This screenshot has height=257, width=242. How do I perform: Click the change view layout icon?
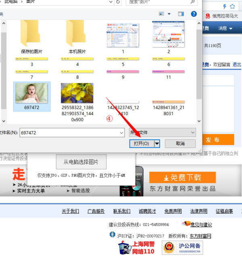coord(162,14)
